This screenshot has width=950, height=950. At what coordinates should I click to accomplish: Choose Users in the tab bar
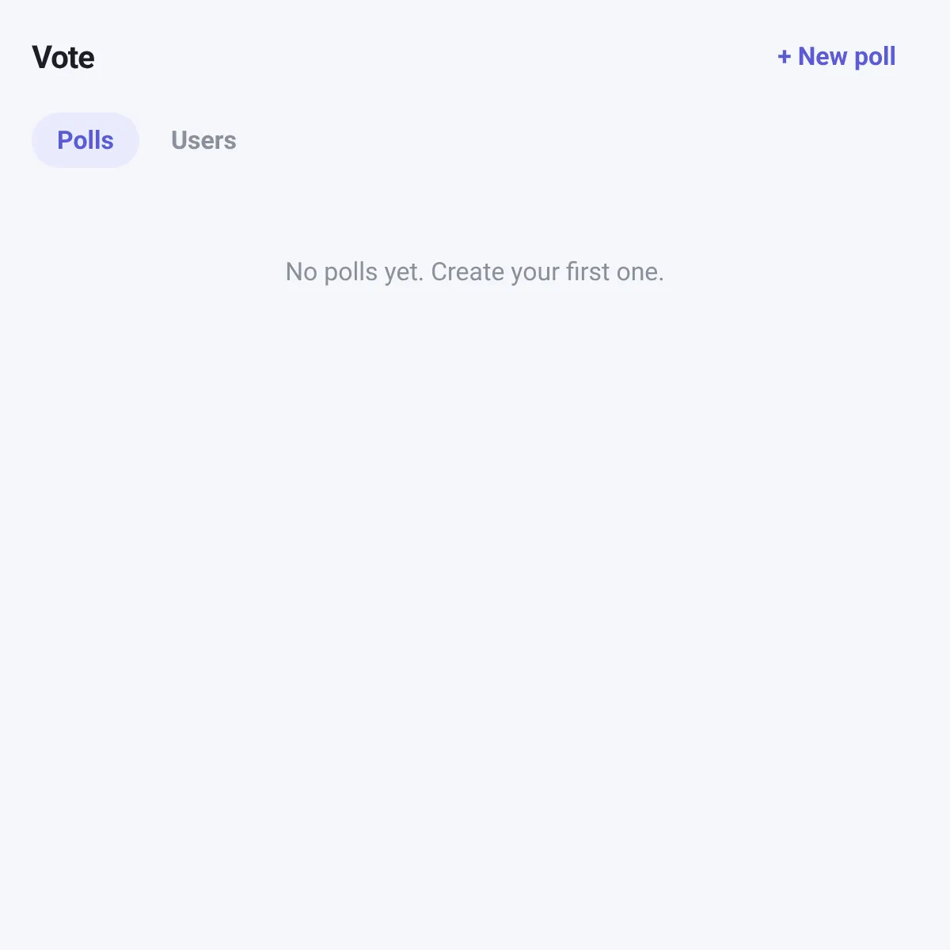[203, 140]
